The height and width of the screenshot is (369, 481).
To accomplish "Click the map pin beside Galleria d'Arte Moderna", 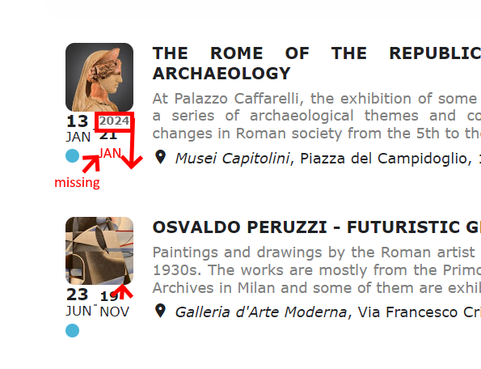I will (x=160, y=311).
